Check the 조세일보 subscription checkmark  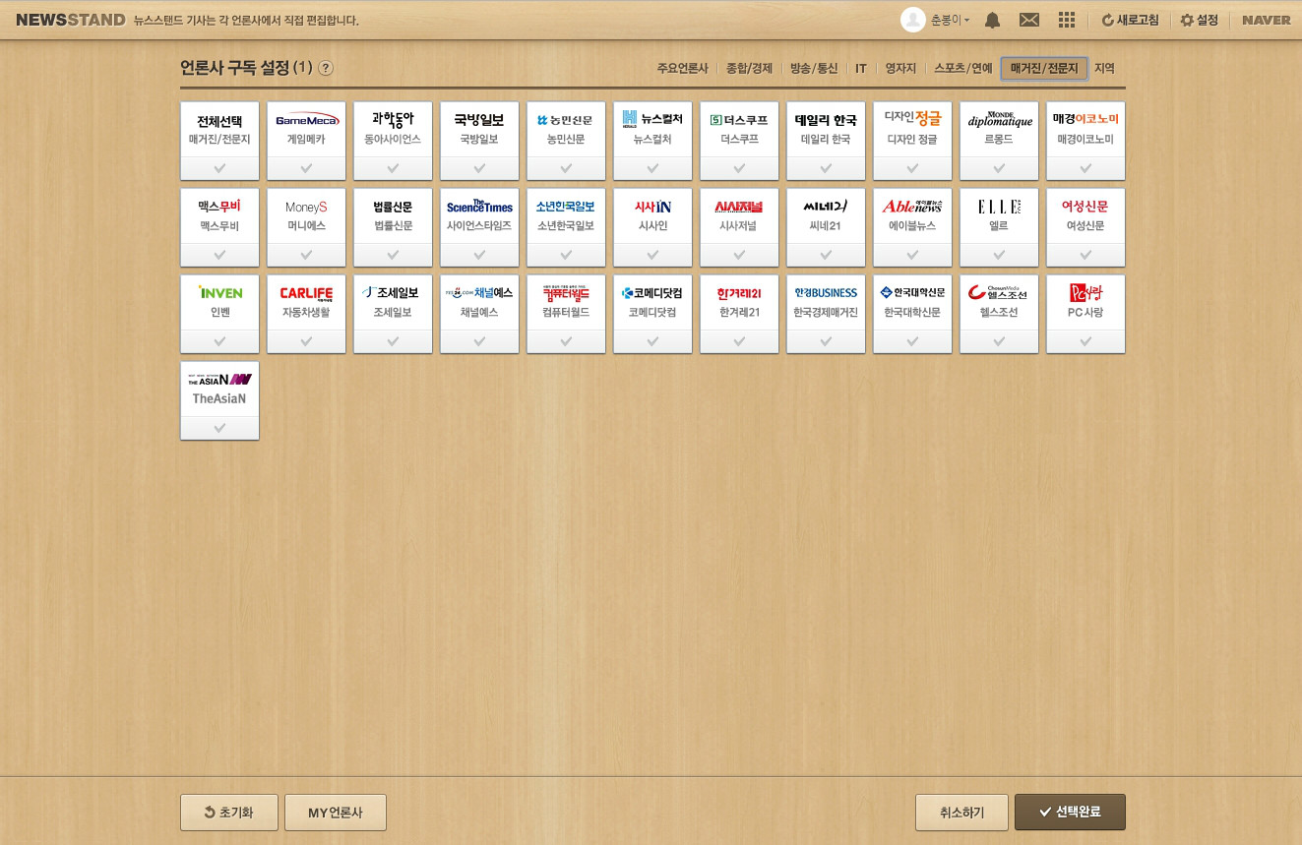(393, 341)
